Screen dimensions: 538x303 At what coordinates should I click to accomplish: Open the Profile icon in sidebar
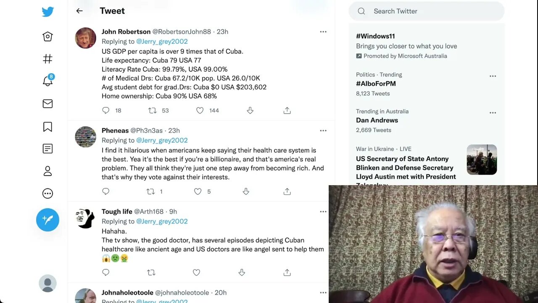point(47,171)
